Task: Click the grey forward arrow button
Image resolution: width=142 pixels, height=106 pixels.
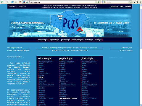Action: (x=7, y=2)
